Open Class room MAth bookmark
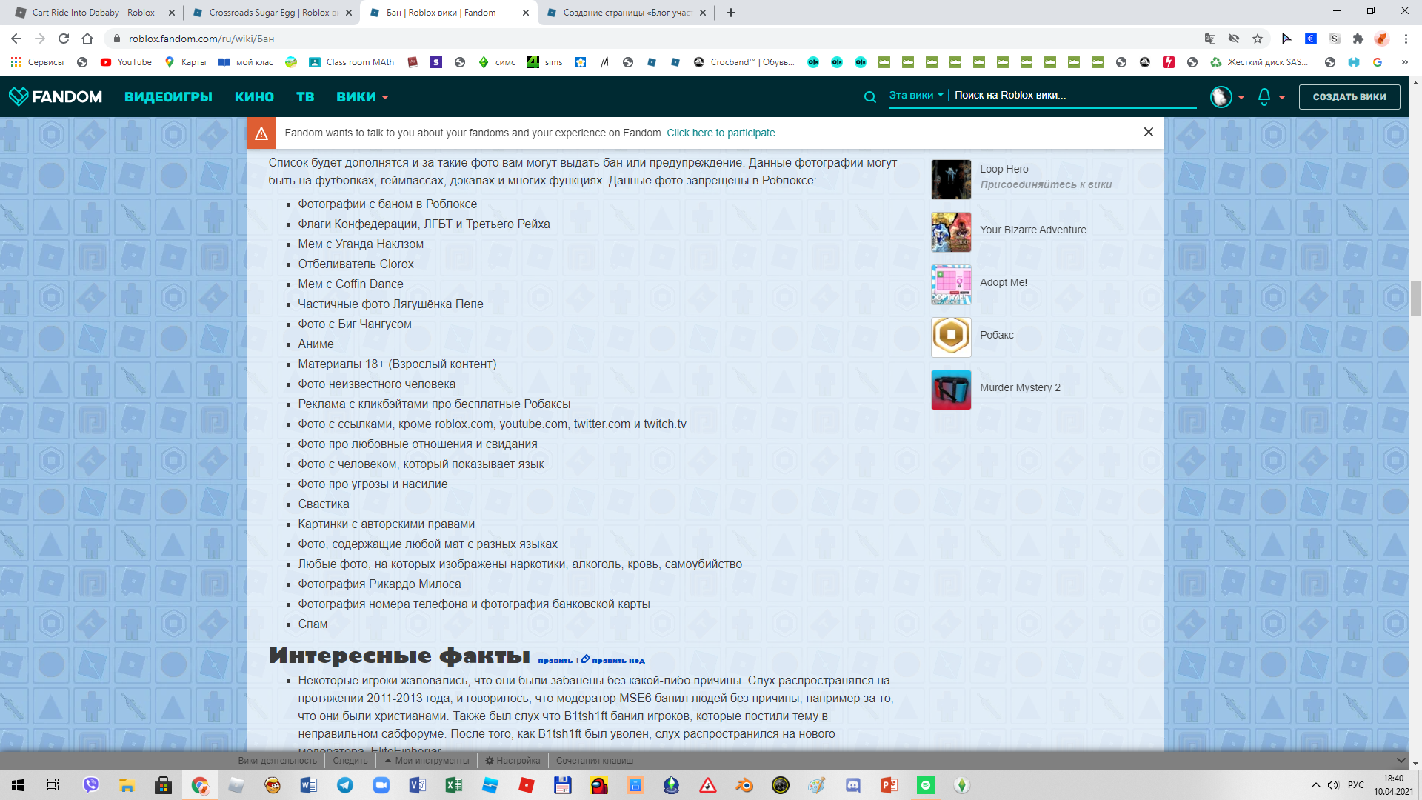The image size is (1422, 800). tap(351, 62)
